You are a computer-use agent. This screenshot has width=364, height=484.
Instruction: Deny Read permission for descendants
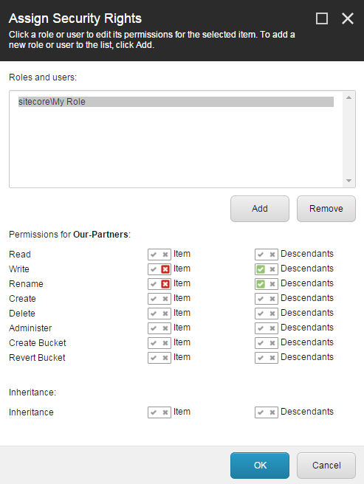[x=272, y=255]
